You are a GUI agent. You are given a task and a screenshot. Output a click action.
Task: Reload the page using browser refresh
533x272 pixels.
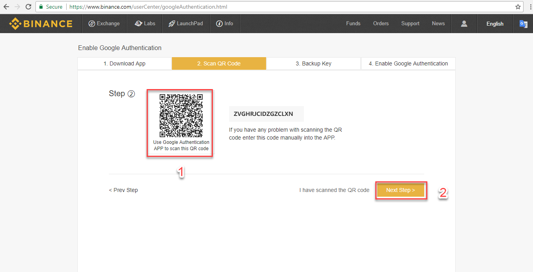tap(28, 7)
